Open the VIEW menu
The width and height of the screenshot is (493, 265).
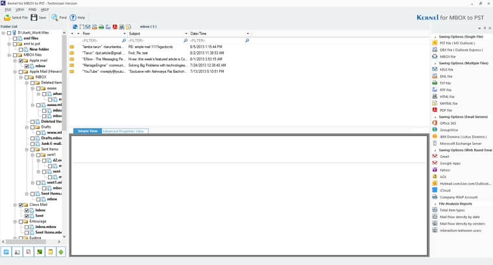(20, 10)
